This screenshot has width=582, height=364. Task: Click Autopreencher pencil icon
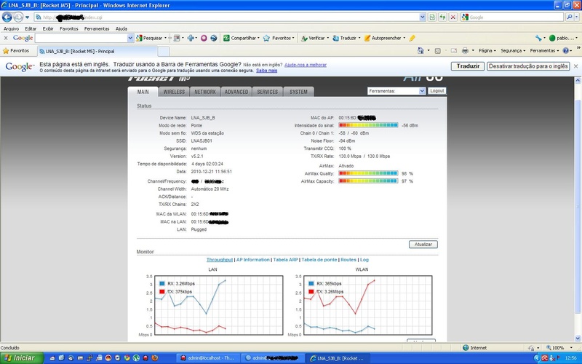(x=367, y=38)
